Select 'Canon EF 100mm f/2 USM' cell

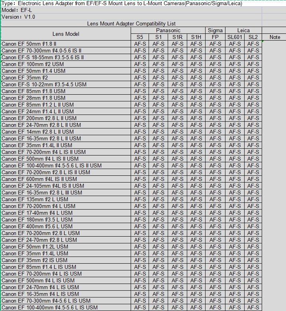coord(66,64)
